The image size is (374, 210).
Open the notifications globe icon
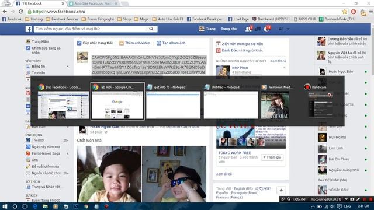click(266, 29)
